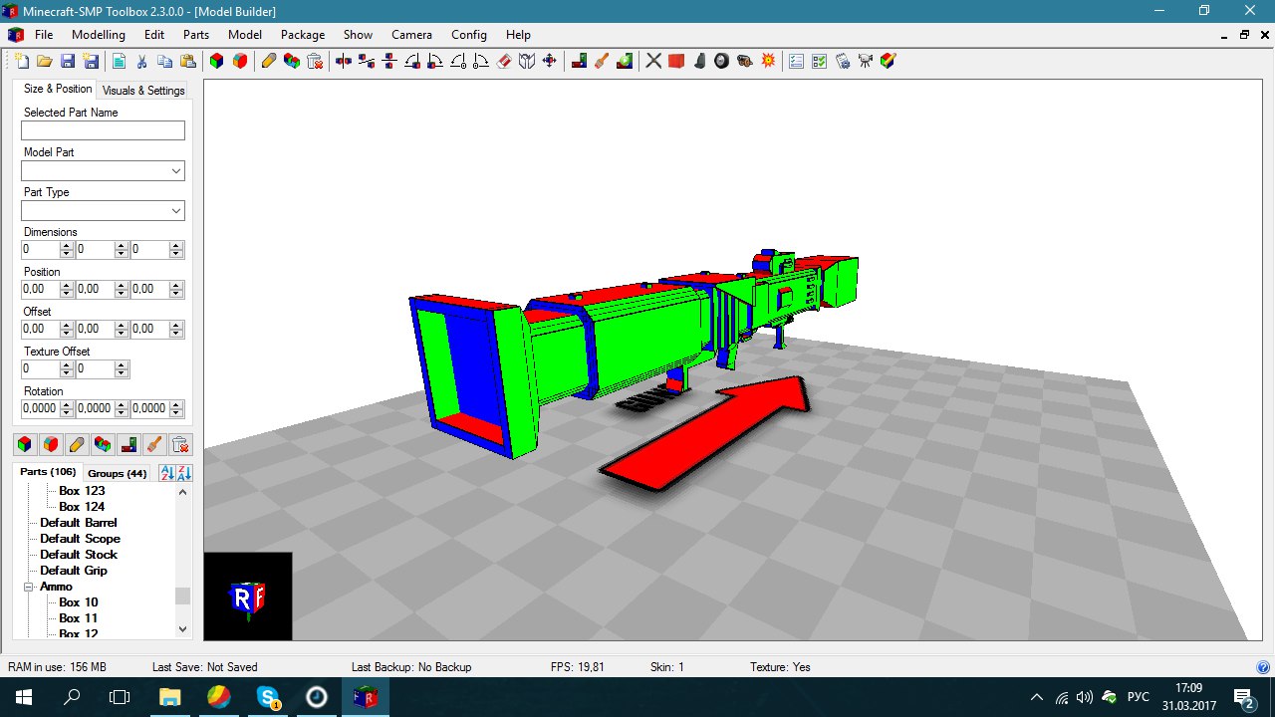Click the seat icon in toolbar

[699, 61]
